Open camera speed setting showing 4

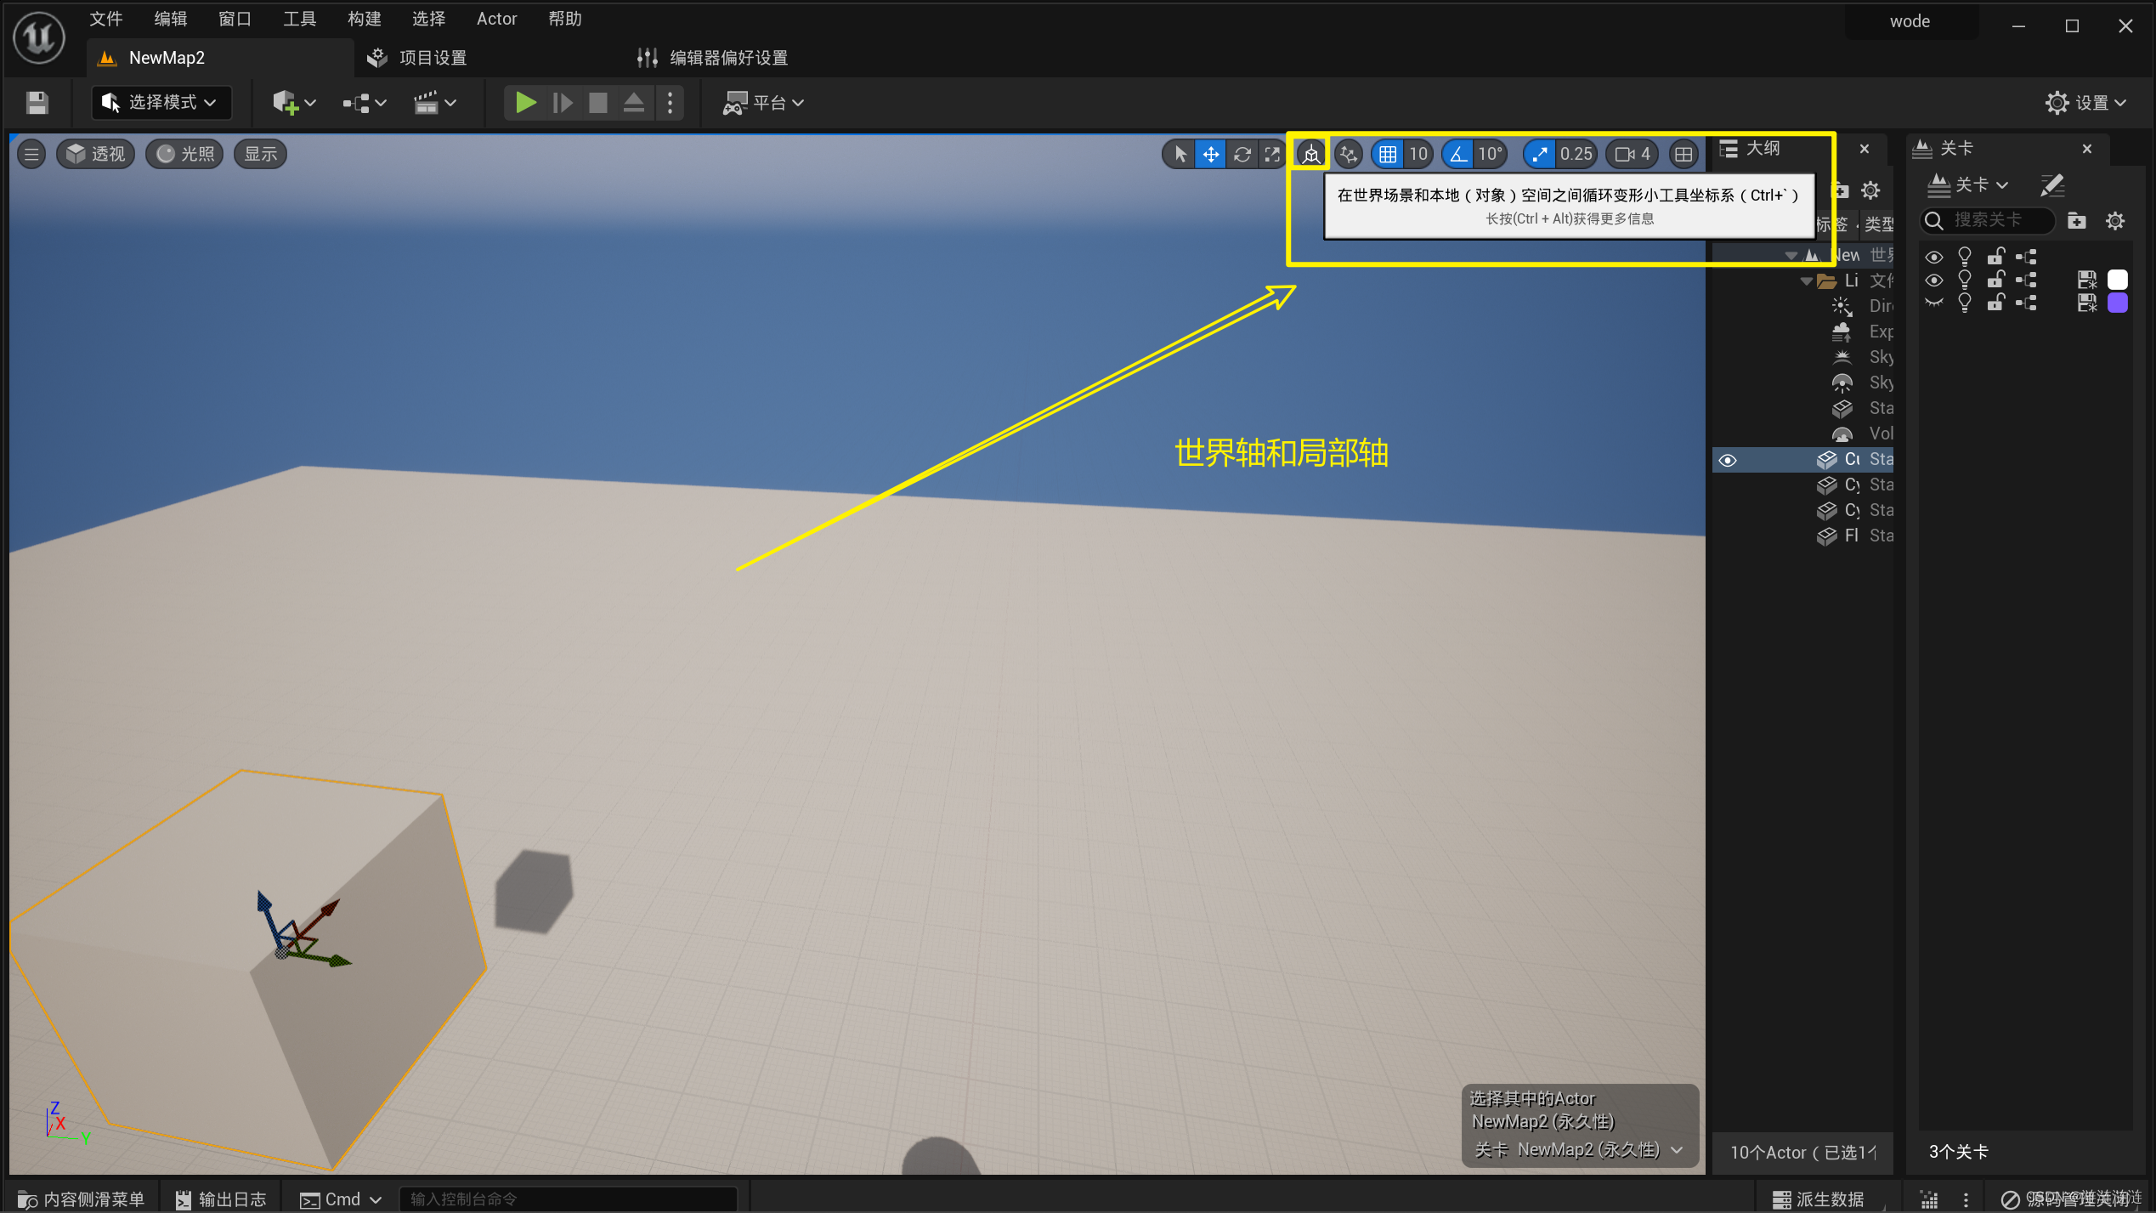click(x=1633, y=154)
